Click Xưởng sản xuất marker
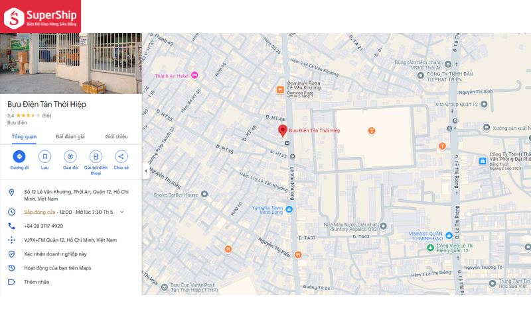This screenshot has width=531, height=331. point(487,128)
